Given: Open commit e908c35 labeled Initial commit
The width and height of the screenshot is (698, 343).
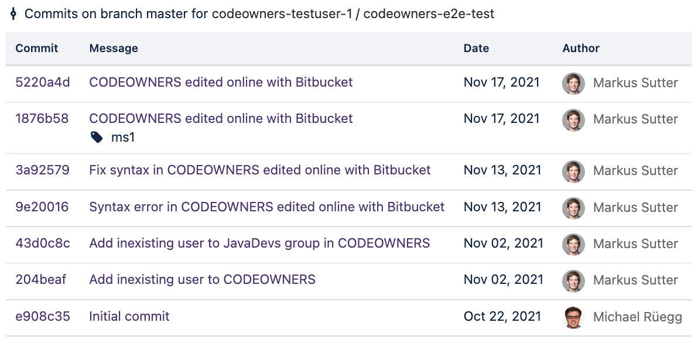Looking at the screenshot, I should tap(42, 316).
